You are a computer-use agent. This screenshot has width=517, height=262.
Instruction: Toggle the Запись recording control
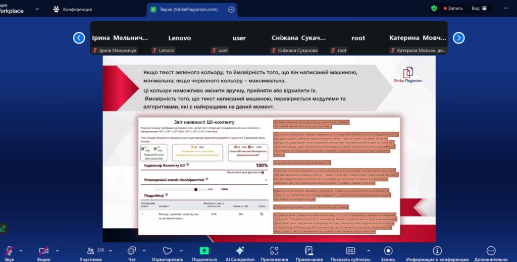tap(388, 250)
